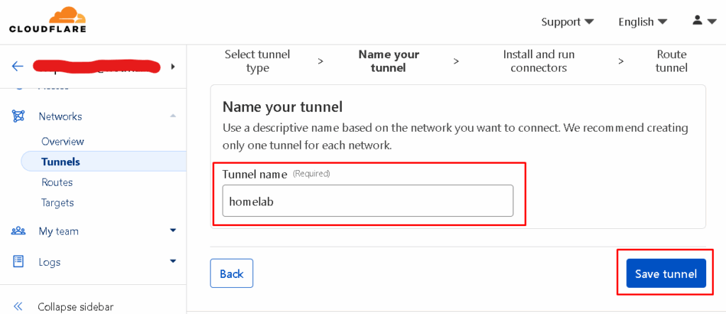Click the My team people icon
The width and height of the screenshot is (726, 314).
[18, 230]
